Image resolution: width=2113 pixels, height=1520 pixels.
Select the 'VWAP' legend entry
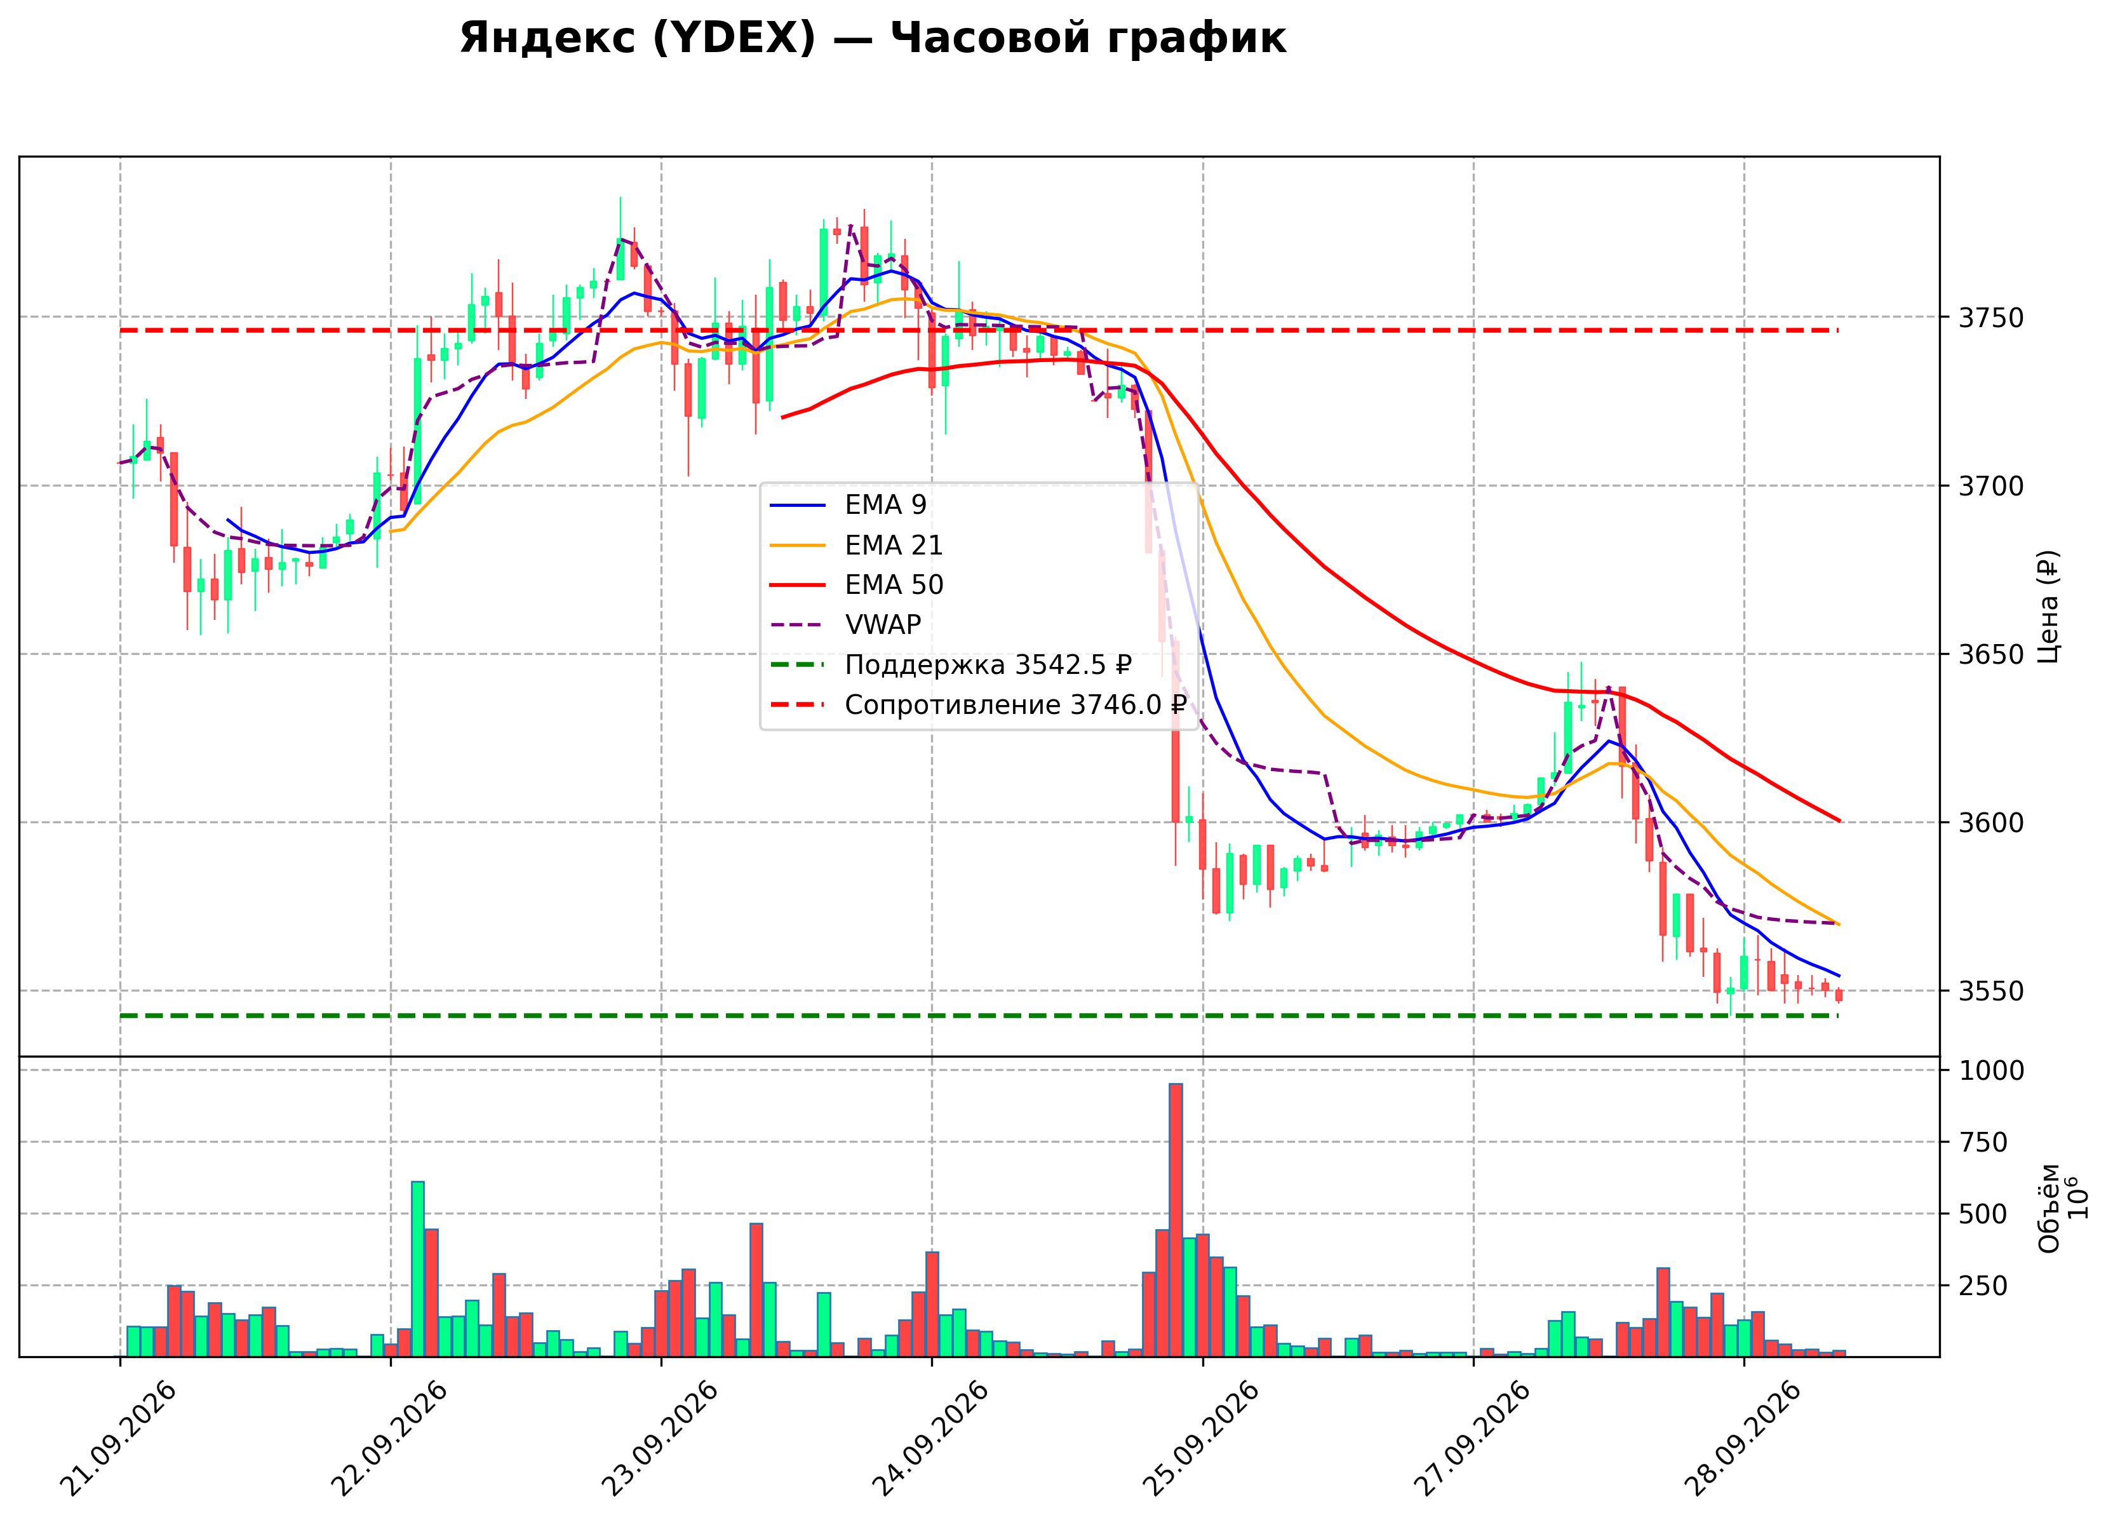[x=882, y=624]
